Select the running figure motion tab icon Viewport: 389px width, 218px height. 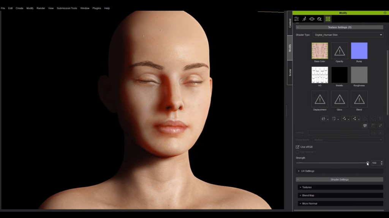tap(304, 19)
